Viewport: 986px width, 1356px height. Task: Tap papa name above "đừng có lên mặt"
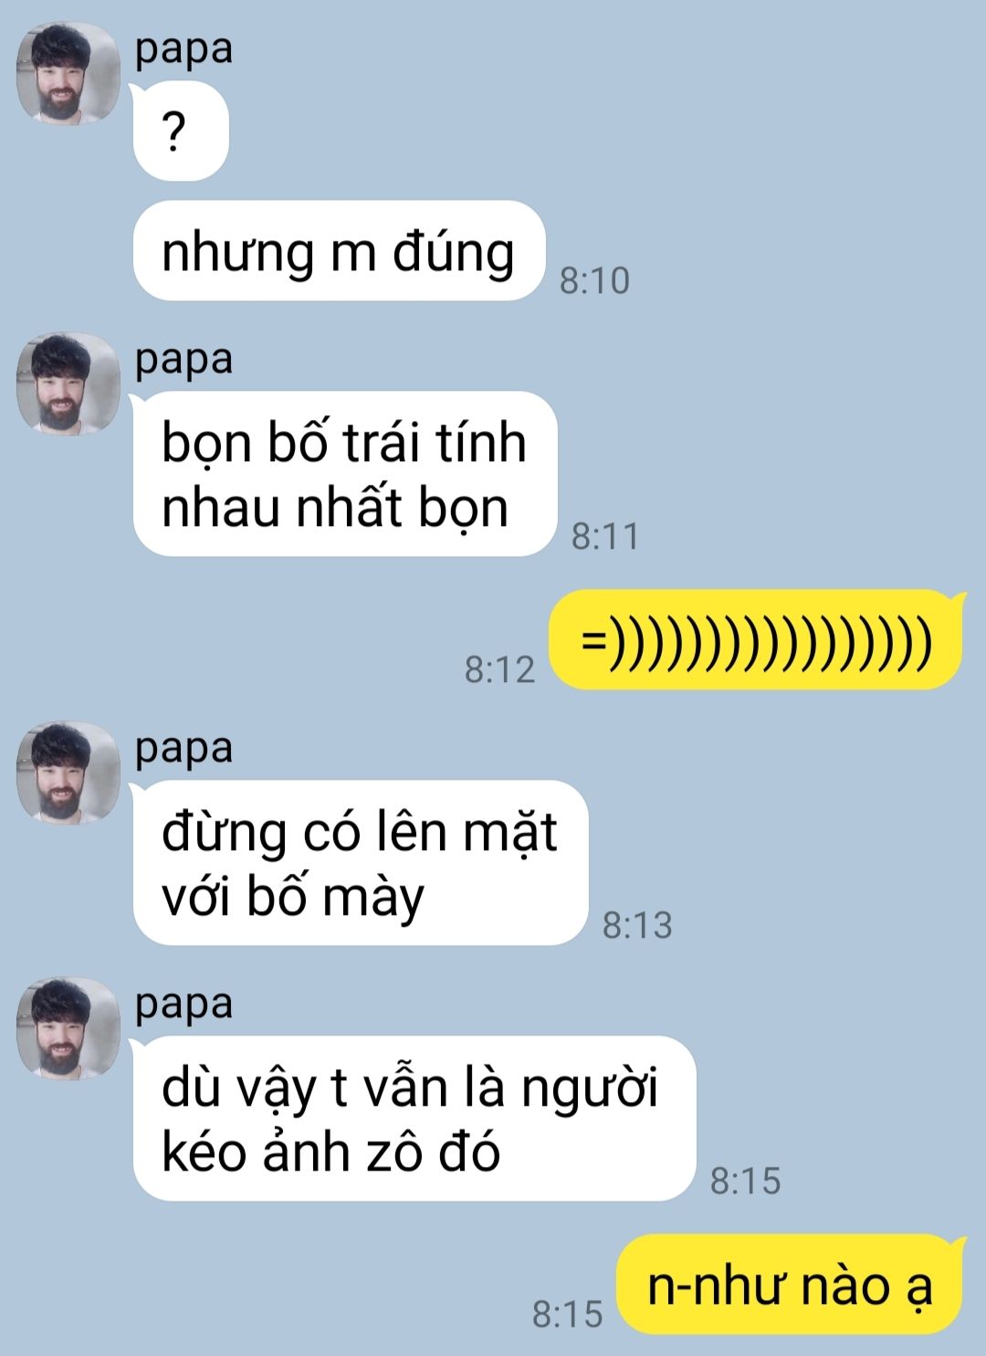tap(184, 749)
